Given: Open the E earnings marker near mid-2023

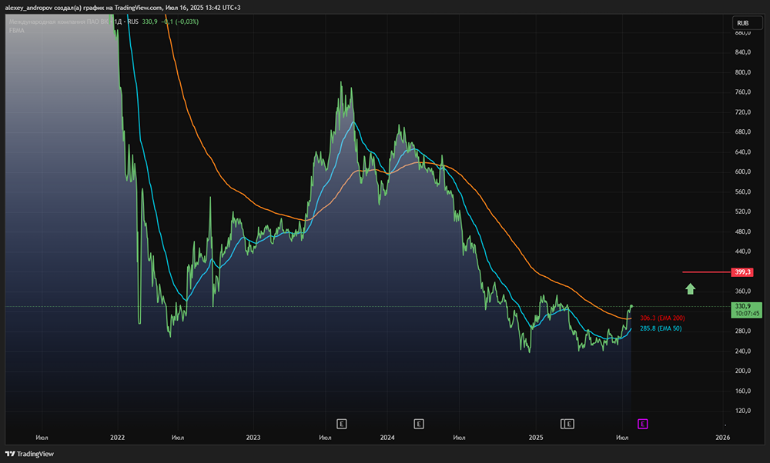Looking at the screenshot, I should coord(342,424).
